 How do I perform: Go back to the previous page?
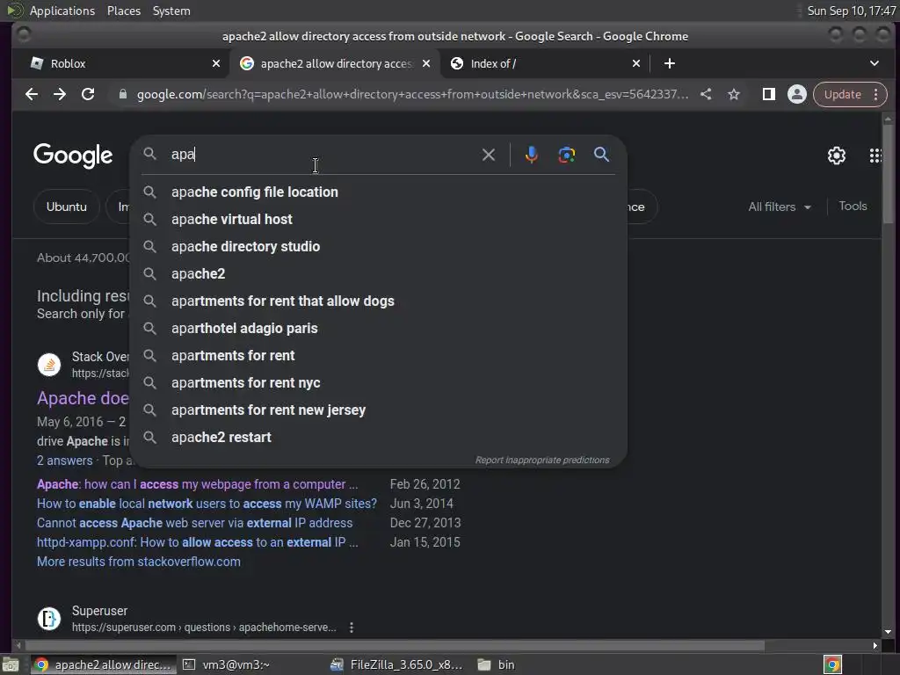pyautogui.click(x=32, y=94)
